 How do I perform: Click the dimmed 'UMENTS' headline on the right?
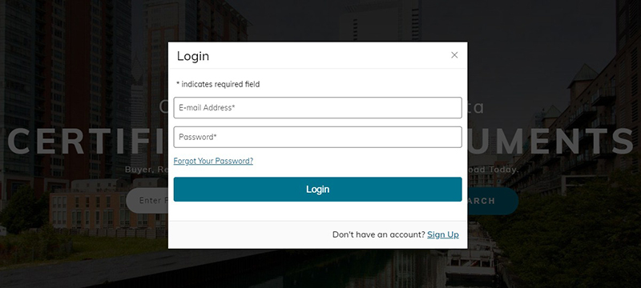pyautogui.click(x=551, y=141)
